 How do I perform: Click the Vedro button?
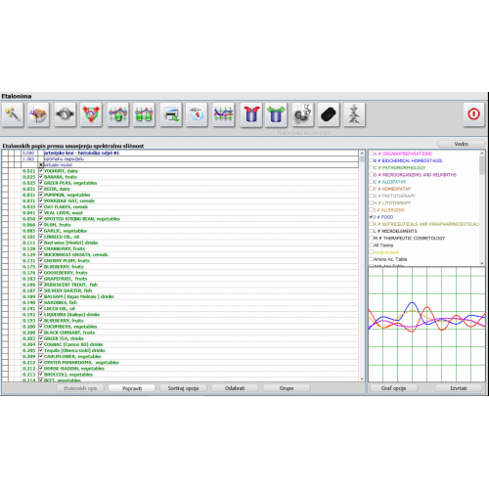(x=461, y=144)
